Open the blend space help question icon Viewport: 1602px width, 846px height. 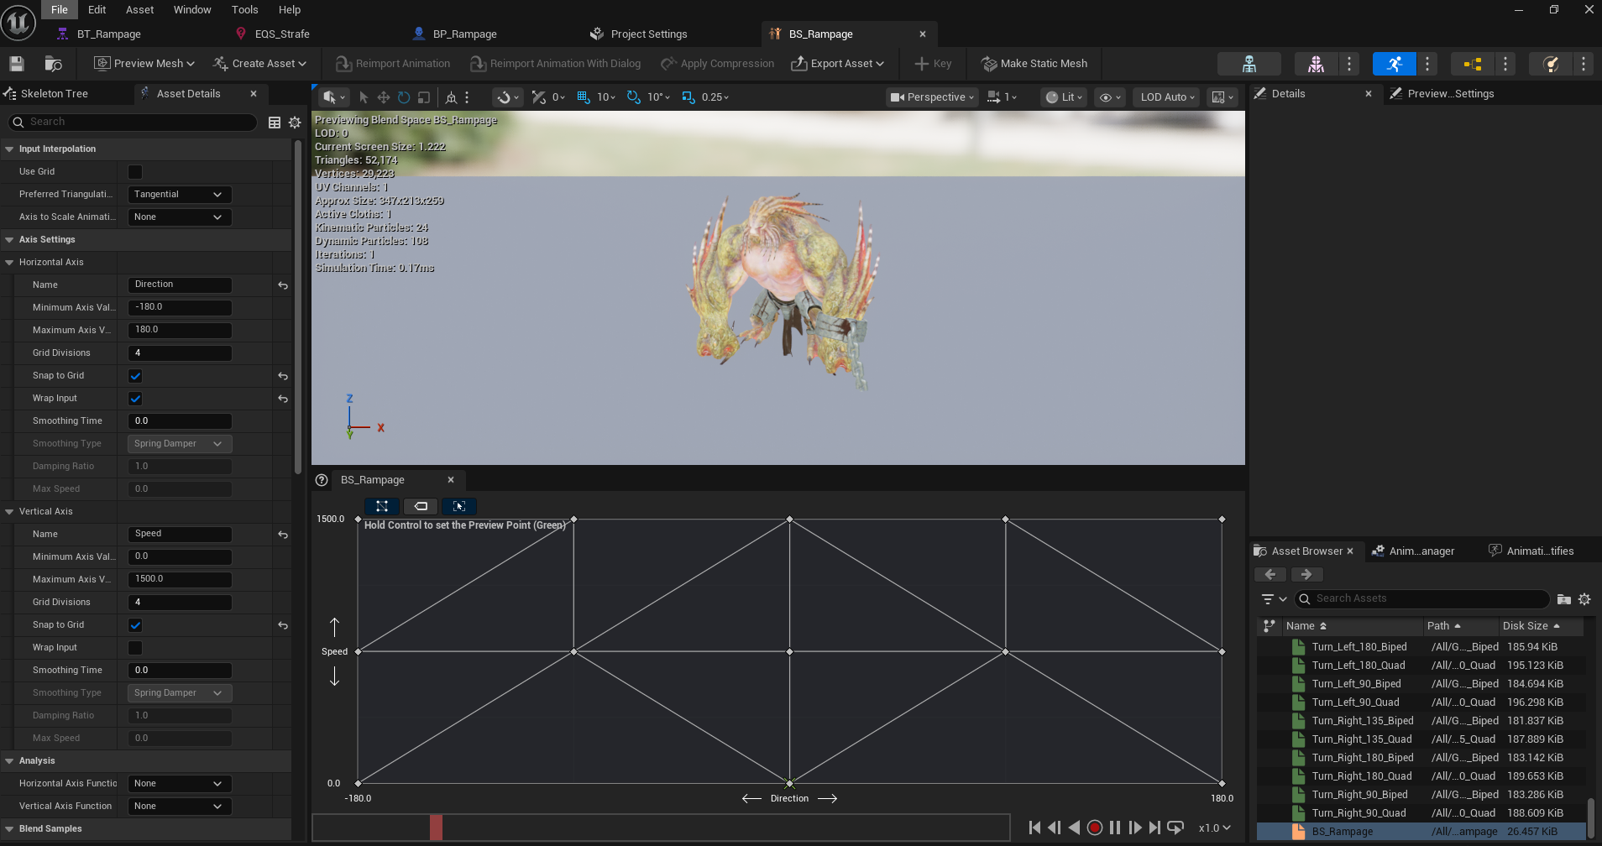click(322, 480)
